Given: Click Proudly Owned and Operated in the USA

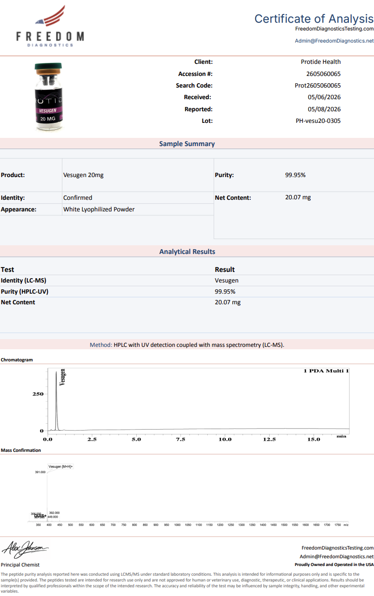Looking at the screenshot, I should pos(334,565).
